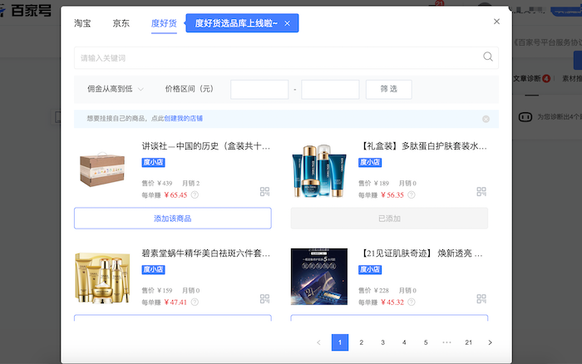Screen dimensions: 582x364
Task: Open the 创建我的店铺 link
Action: tap(184, 118)
